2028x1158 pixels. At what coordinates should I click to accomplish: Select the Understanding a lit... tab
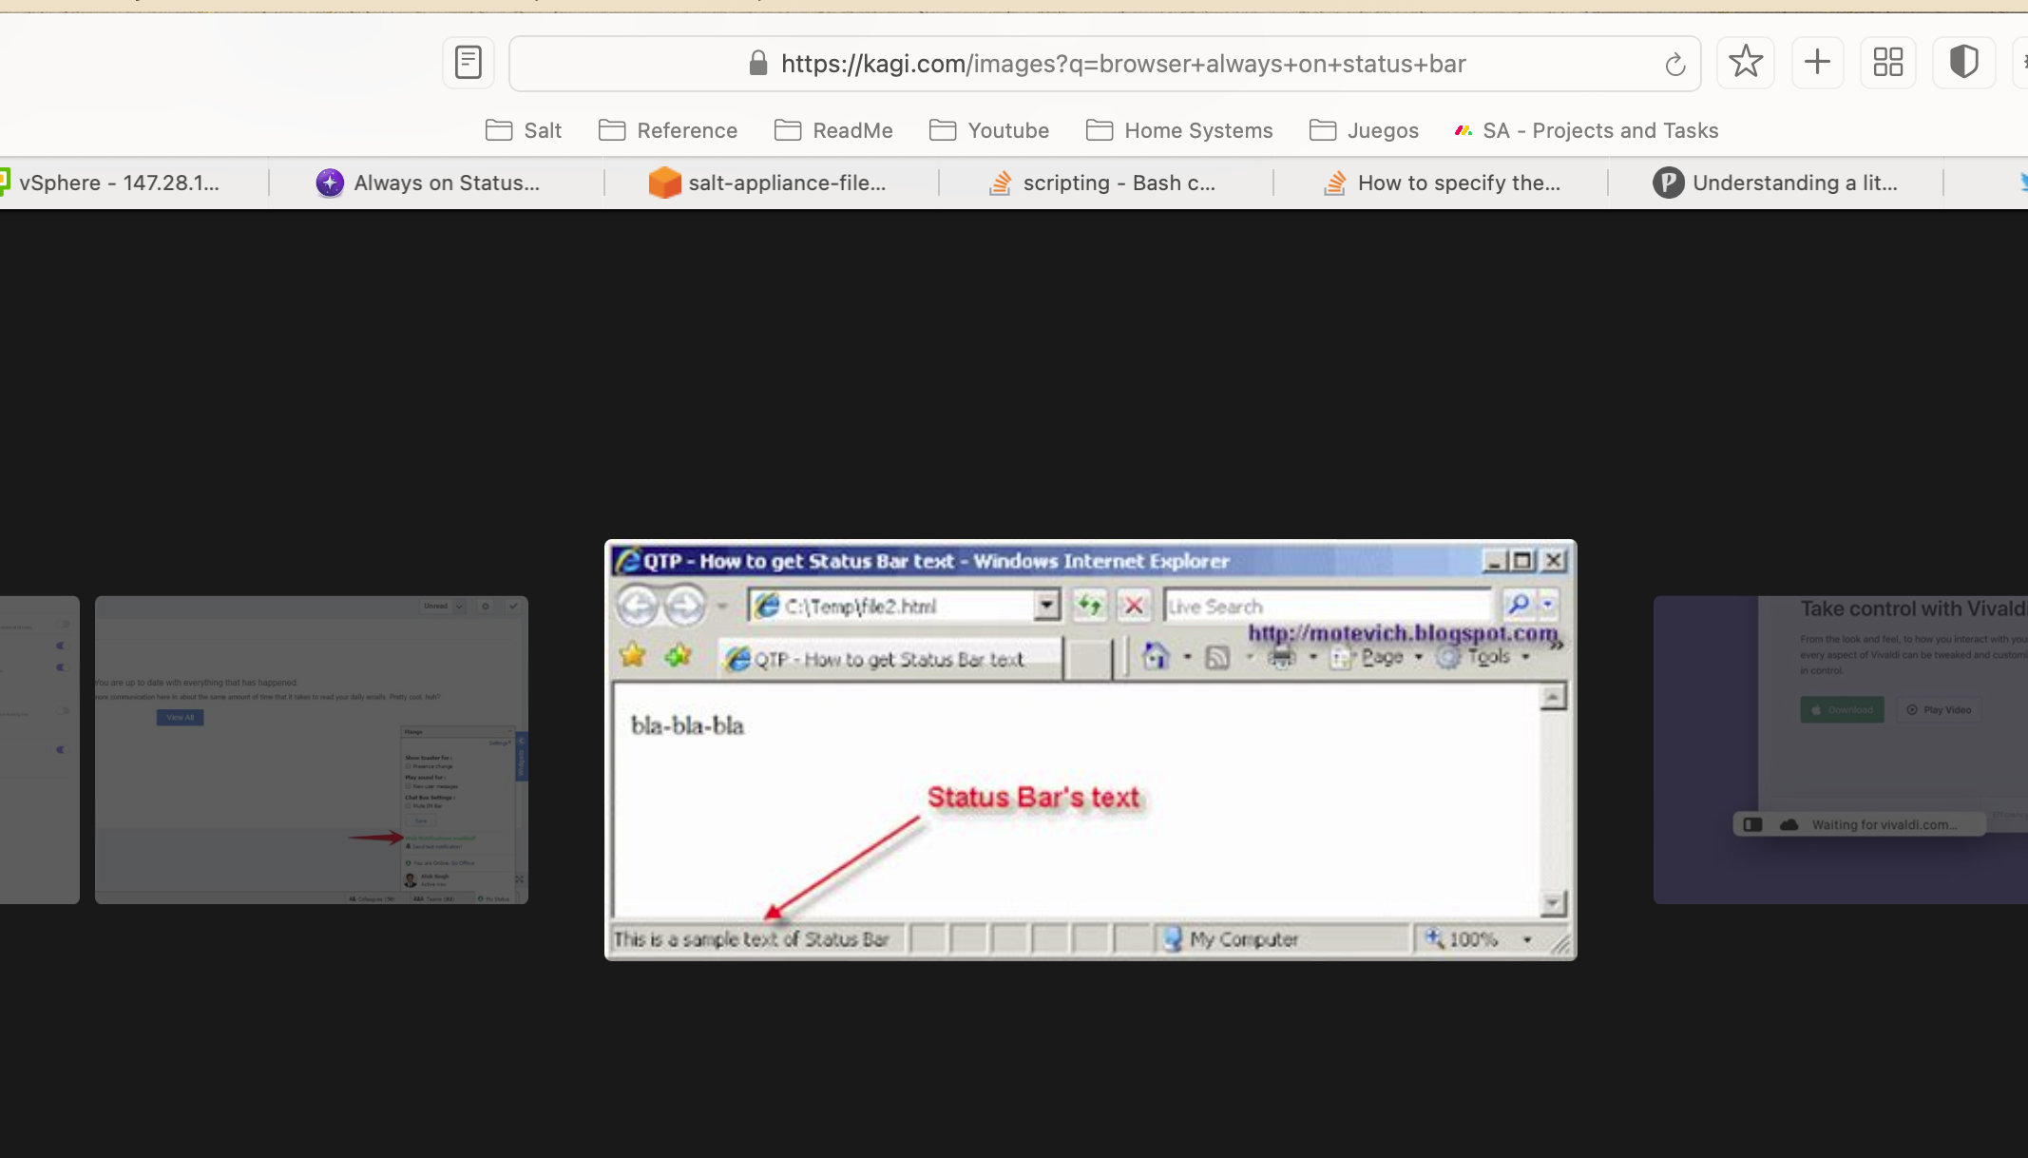(1775, 183)
